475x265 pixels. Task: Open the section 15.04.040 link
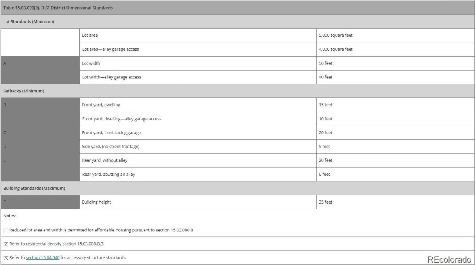pos(42,257)
